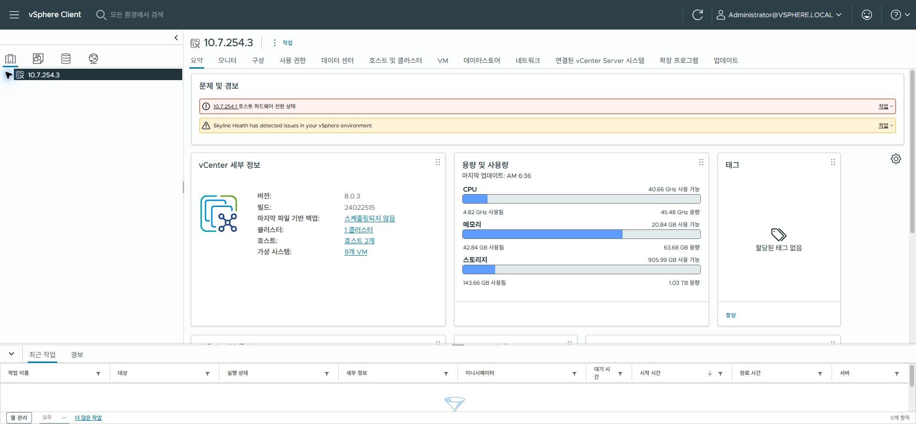Open the help question mark menu
The width and height of the screenshot is (916, 424).
[900, 15]
